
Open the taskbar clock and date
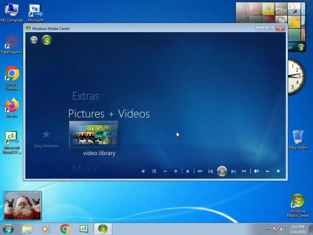(x=297, y=229)
